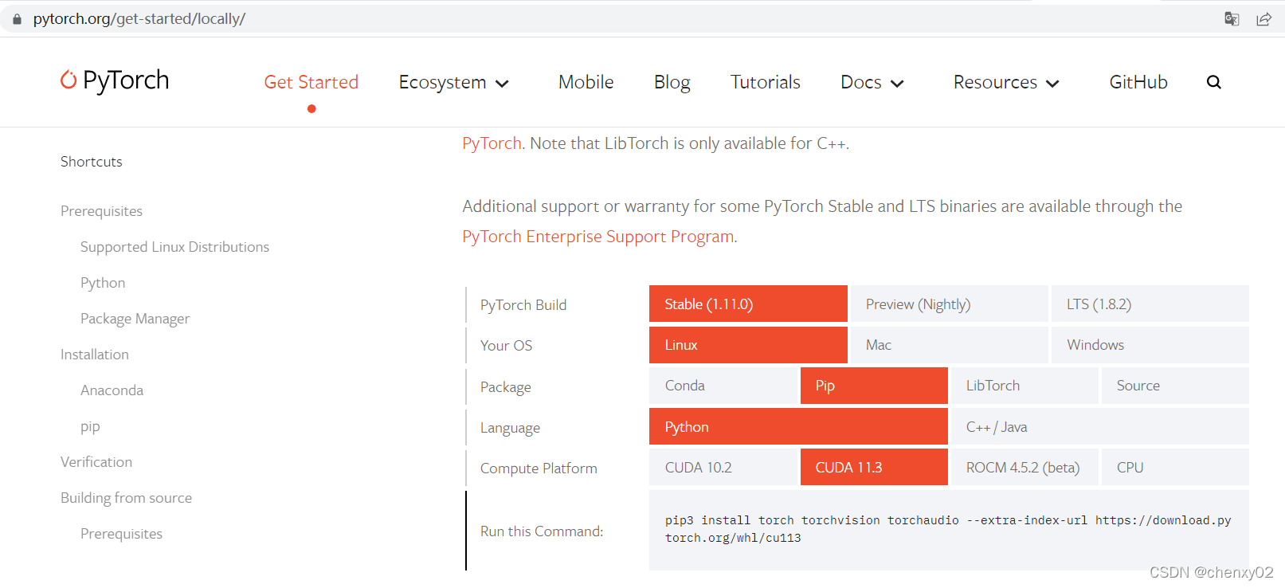Go to Package Manager shortcut

135,319
